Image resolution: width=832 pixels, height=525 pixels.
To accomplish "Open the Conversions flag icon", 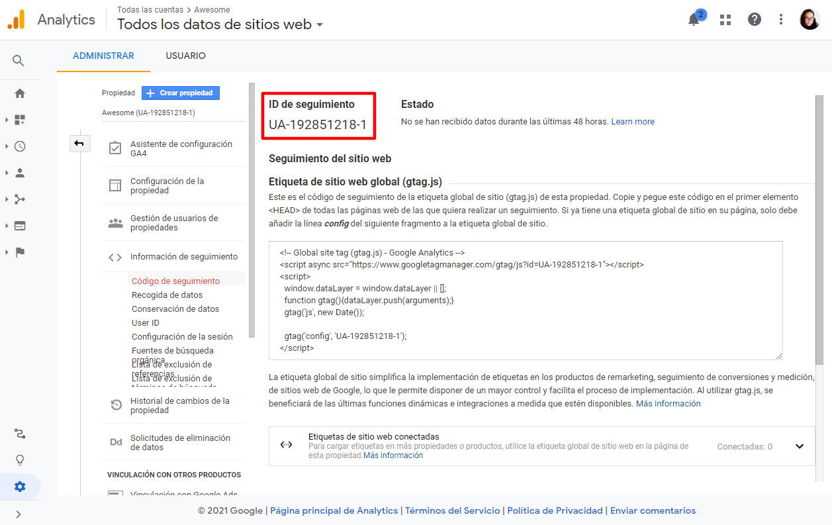I will coord(20,252).
